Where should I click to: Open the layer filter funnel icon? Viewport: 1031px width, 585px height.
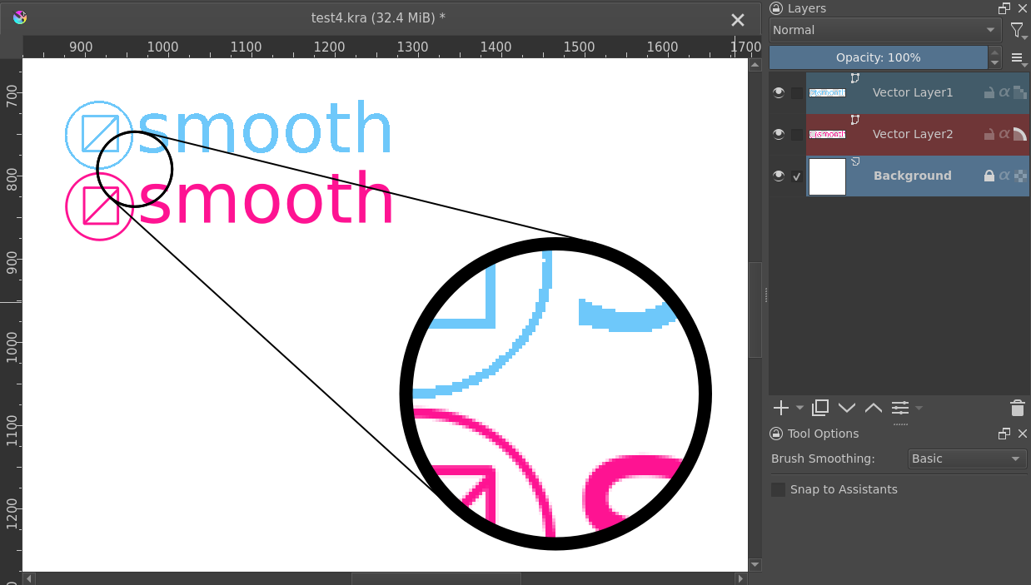[x=1018, y=31]
